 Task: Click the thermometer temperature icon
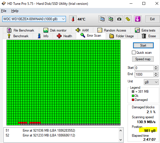(x=73, y=19)
